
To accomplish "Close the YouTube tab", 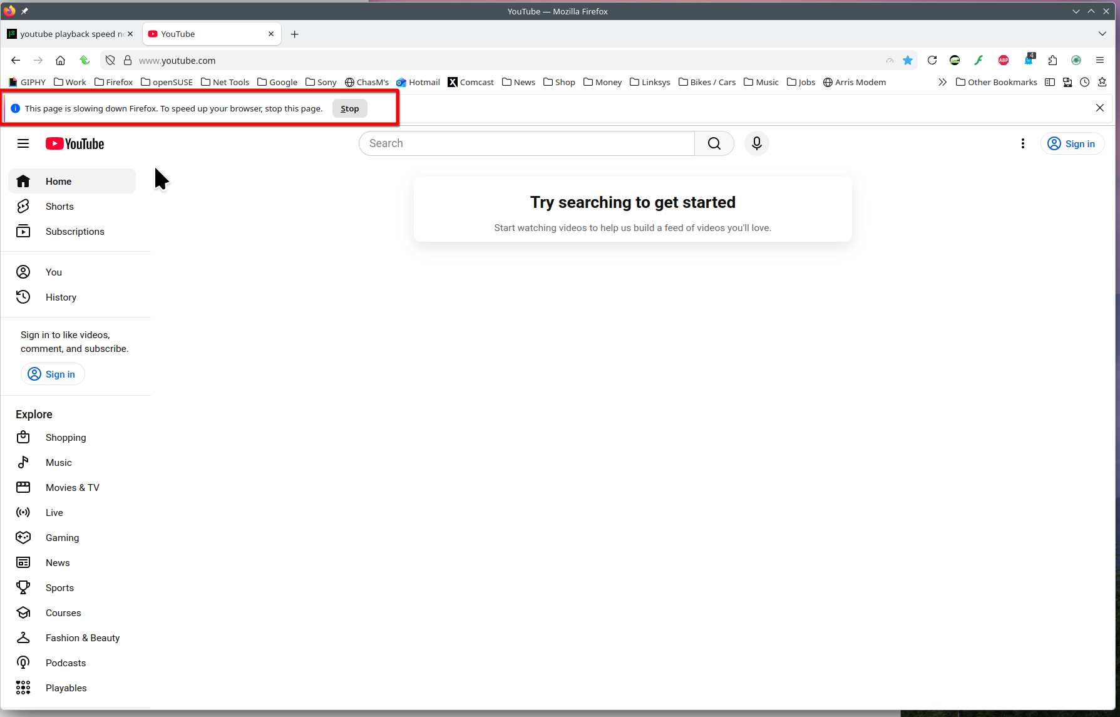I will pos(271,34).
